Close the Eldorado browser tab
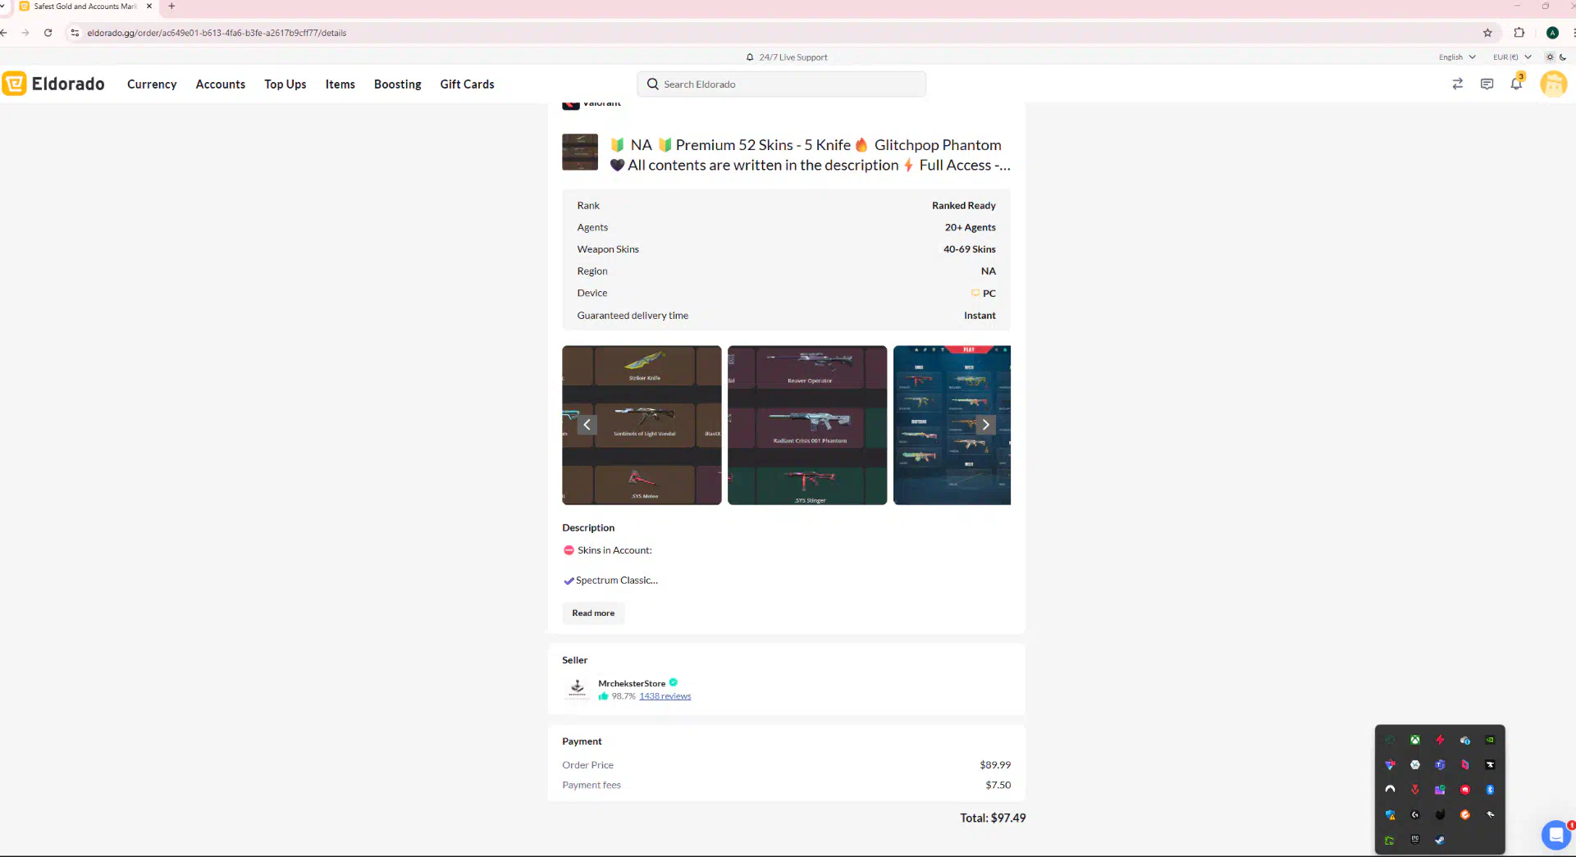 (148, 7)
